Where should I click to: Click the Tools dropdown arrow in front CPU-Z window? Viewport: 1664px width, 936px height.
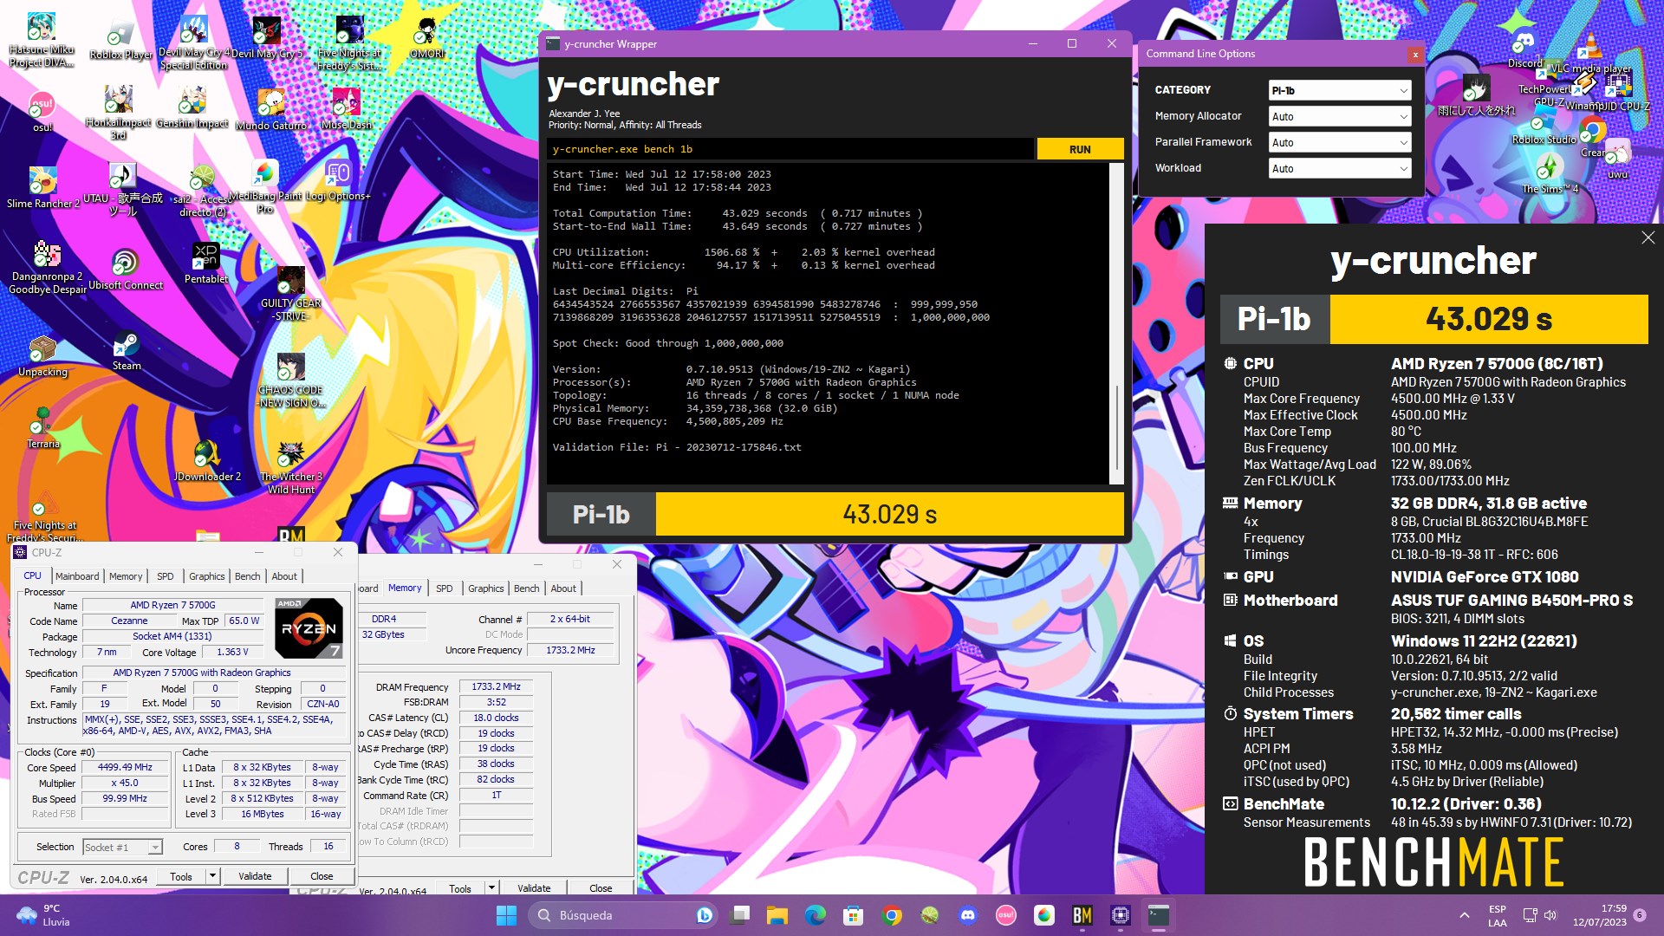212,876
